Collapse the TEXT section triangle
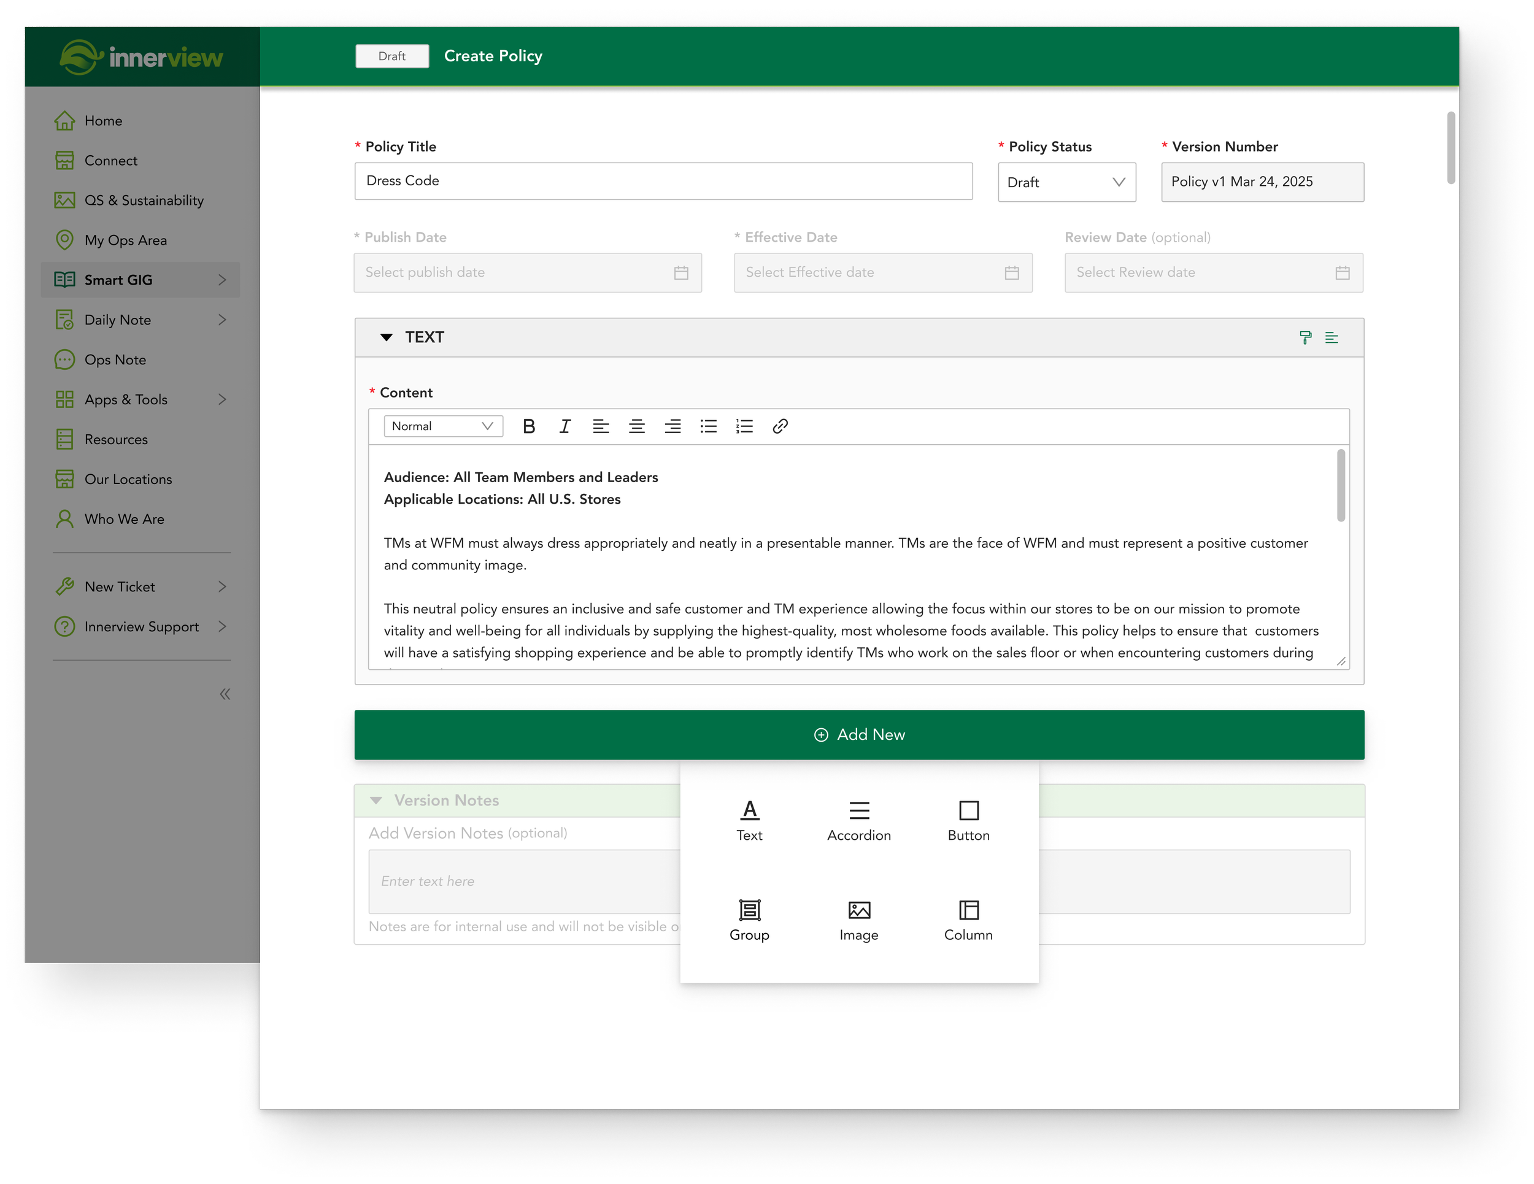Viewport: 1534px width, 1184px height. (x=387, y=338)
